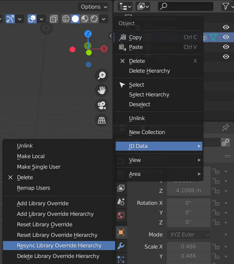234x264 pixels.
Task: Click the outliner search field
Action: click(185, 6)
